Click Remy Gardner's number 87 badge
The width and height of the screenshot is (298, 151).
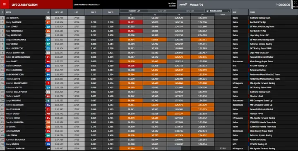pos(48,22)
